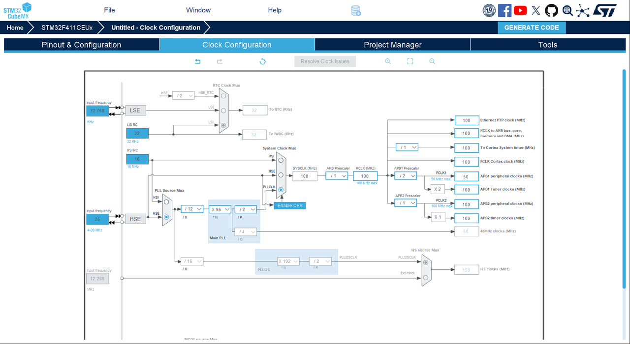Open the AHB Prescaler dropdown
The width and height of the screenshot is (630, 344).
[337, 176]
